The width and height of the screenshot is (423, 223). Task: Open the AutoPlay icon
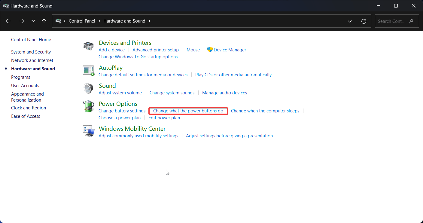click(88, 71)
